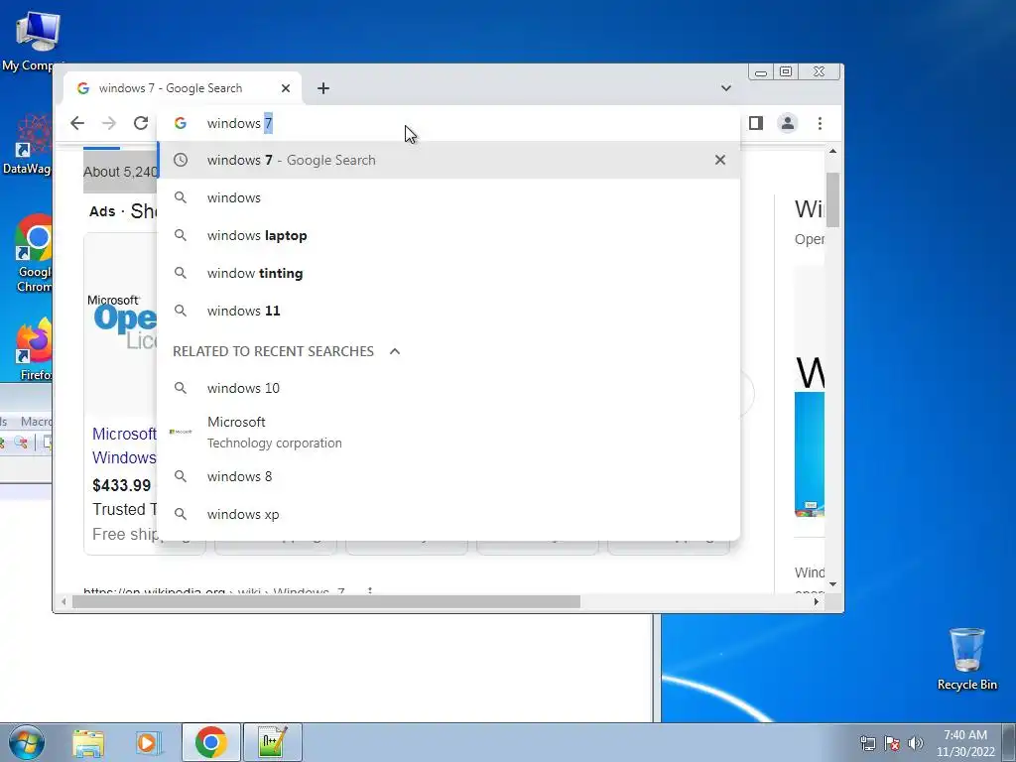Click the horizontal scrollbar right arrow
The width and height of the screenshot is (1016, 762).
[x=816, y=602]
